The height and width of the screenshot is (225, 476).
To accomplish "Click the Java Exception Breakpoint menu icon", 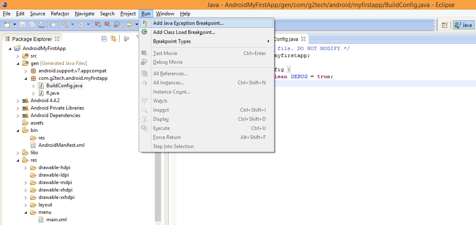I will [x=144, y=23].
